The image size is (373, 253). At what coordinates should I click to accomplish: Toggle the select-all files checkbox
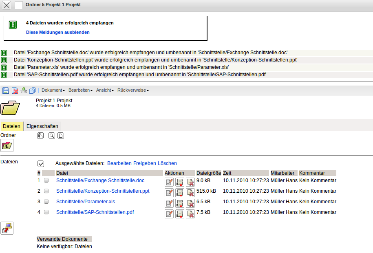(41, 163)
